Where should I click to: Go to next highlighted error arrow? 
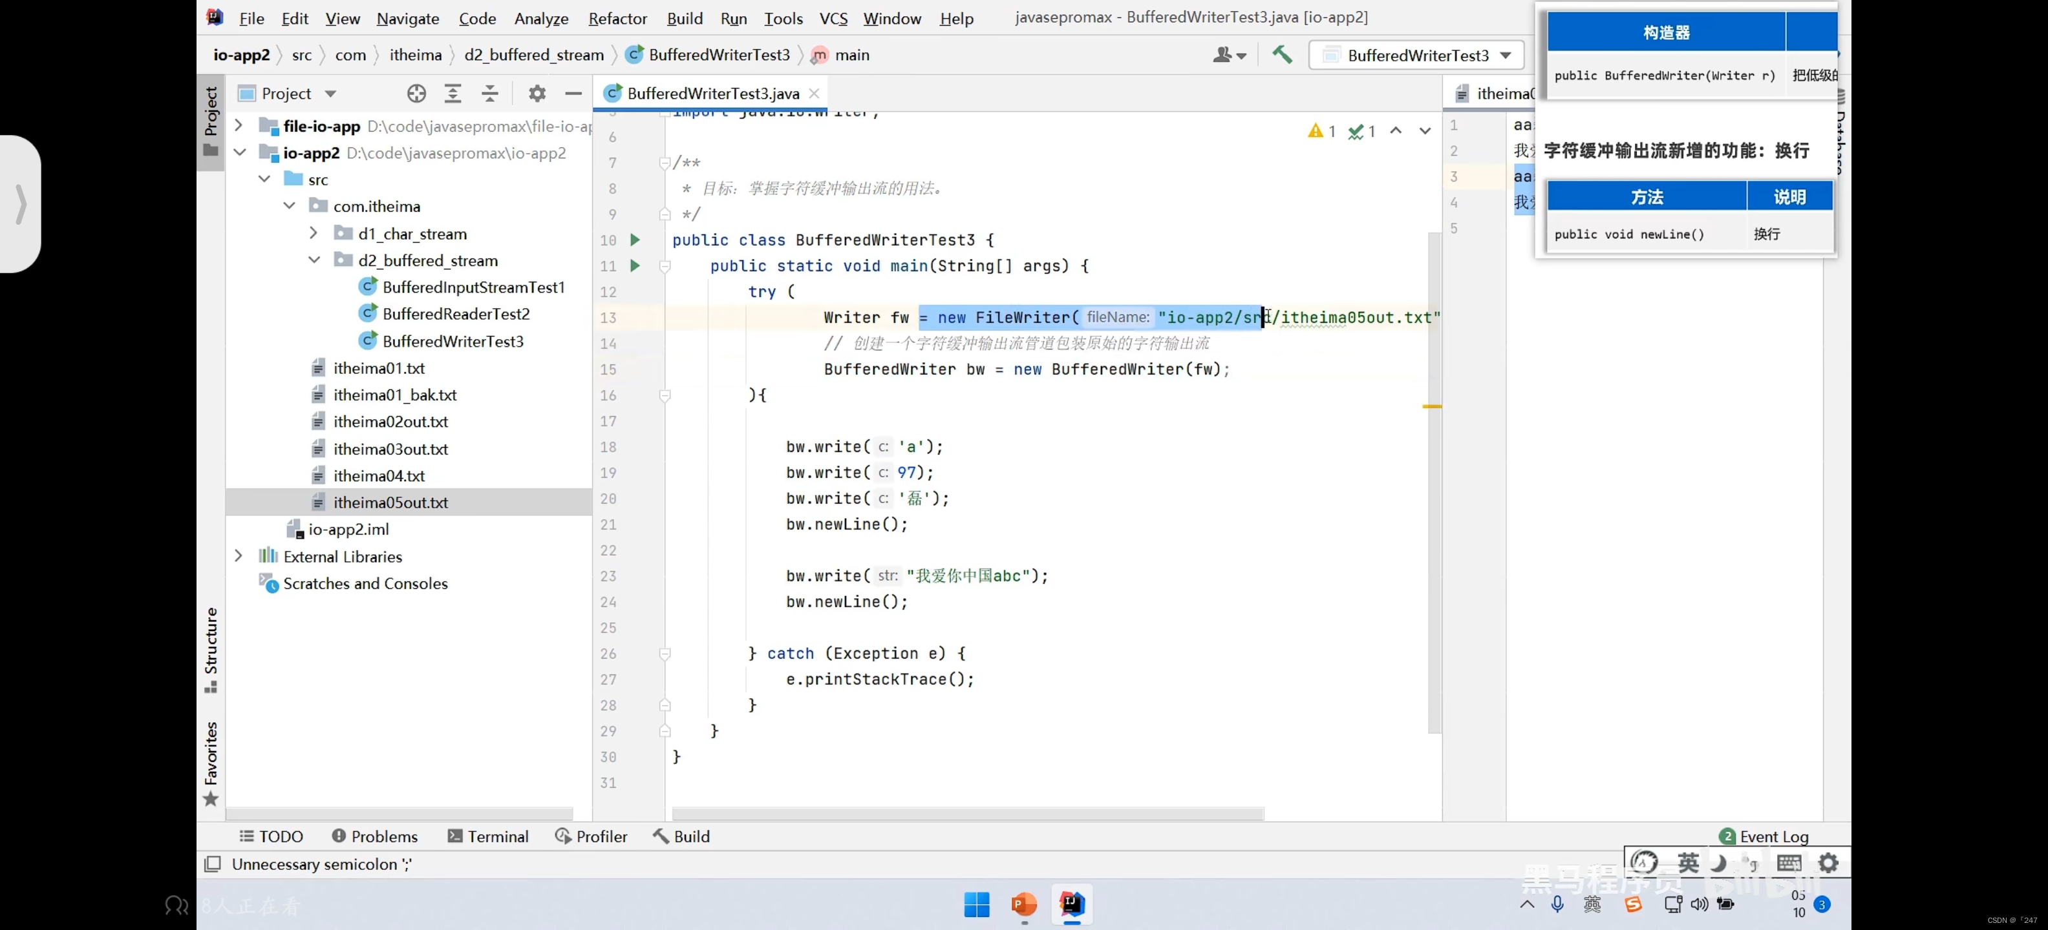point(1425,131)
